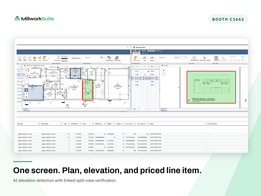Open the page size dropdown showing 50
This screenshot has width=261, height=196.
pos(137,109)
